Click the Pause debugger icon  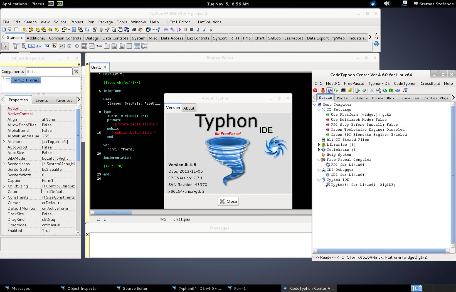(185, 29)
